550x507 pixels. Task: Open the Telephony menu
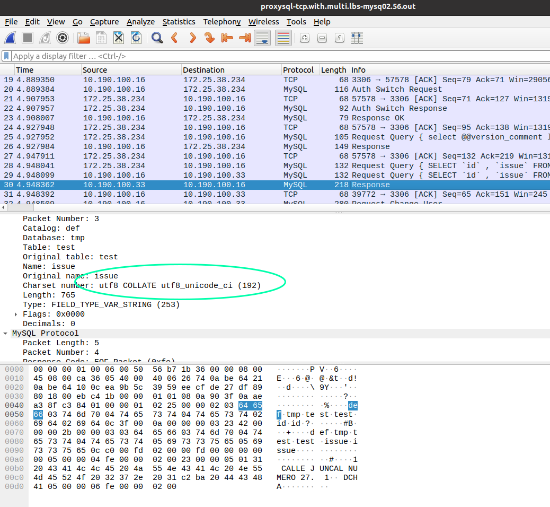tap(221, 22)
